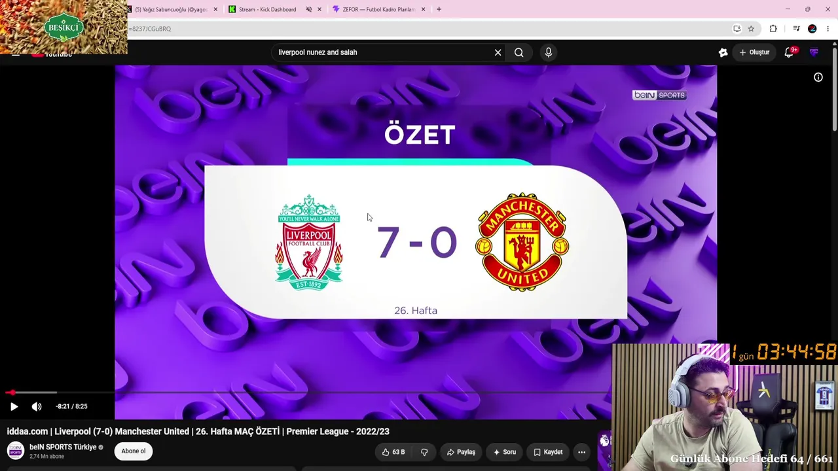Image resolution: width=838 pixels, height=471 pixels.
Task: Open the Oluştur create button
Action: click(x=754, y=52)
